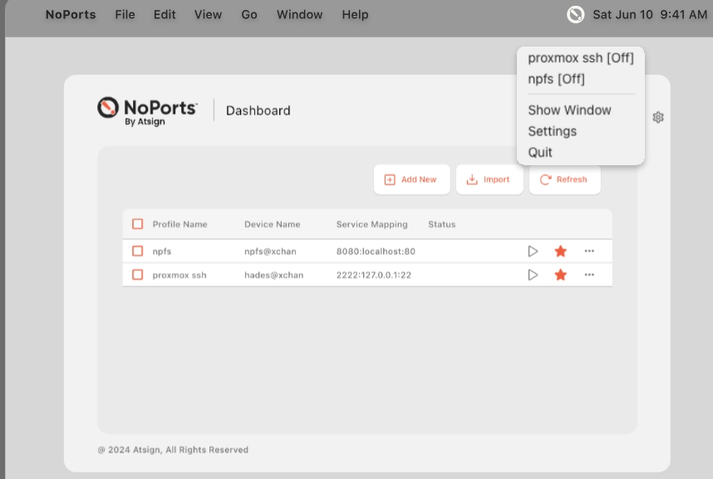Screen dimensions: 713x479
Task: Quit NoPorts from the tray menu
Action: (540, 152)
